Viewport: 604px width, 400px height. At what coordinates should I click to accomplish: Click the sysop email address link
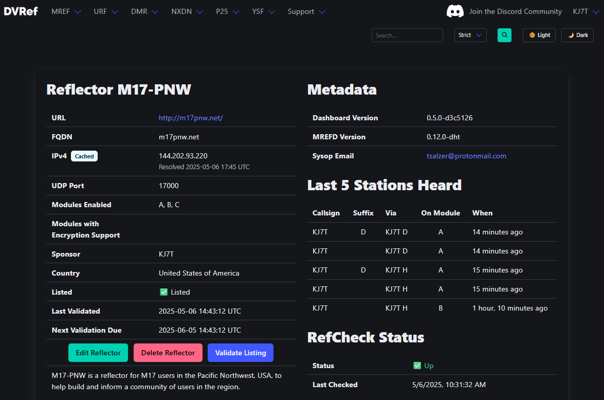point(466,156)
